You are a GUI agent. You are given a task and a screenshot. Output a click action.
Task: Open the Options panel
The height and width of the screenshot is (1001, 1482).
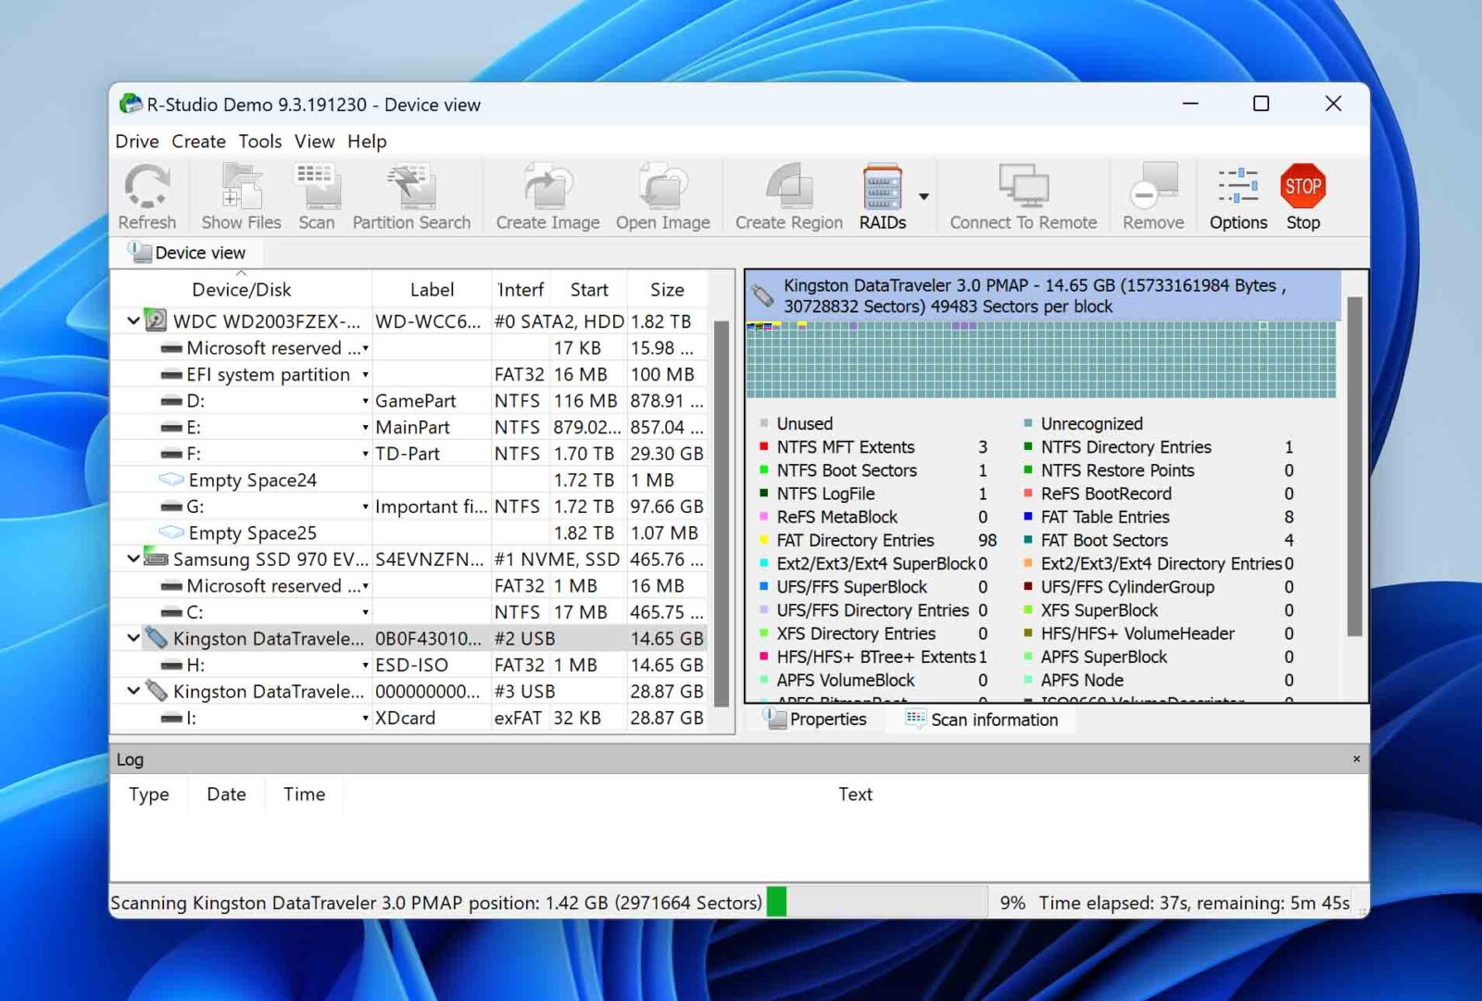tap(1237, 194)
